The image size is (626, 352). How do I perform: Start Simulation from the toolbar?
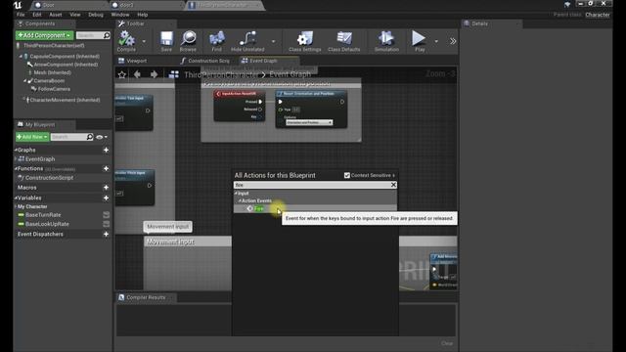pyautogui.click(x=386, y=41)
